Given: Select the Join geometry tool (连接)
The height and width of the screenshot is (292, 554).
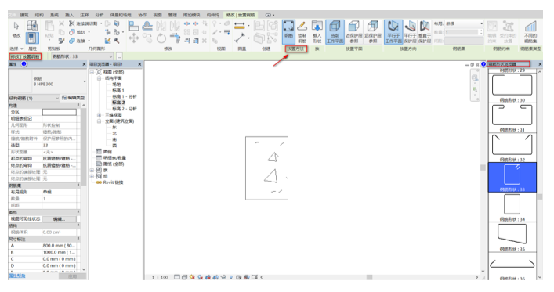Looking at the screenshot, I should (x=78, y=41).
